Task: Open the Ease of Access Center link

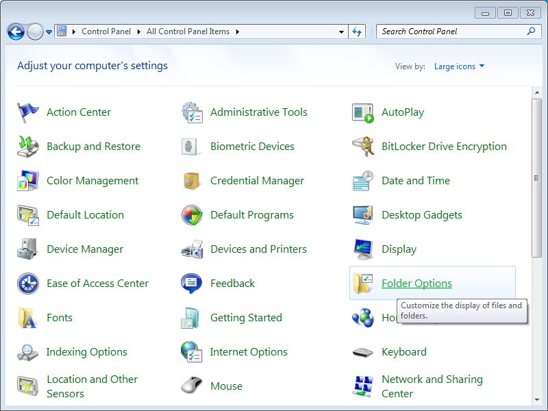Action: (97, 284)
